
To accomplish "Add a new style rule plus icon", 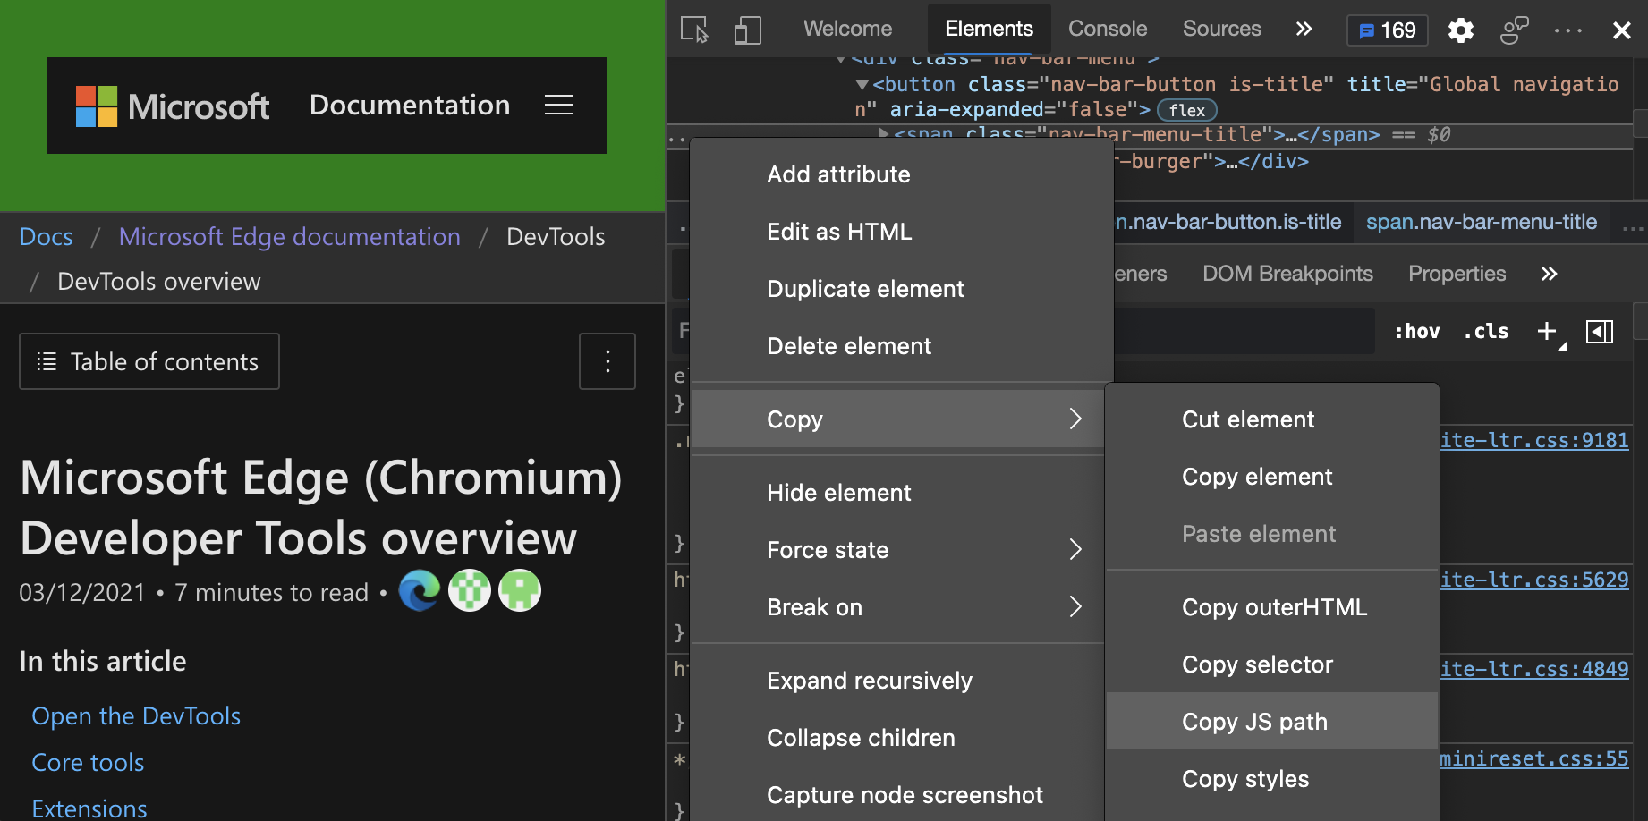I will pos(1548,332).
